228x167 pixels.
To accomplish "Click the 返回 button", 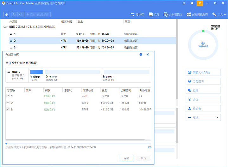I will click(x=126, y=158).
